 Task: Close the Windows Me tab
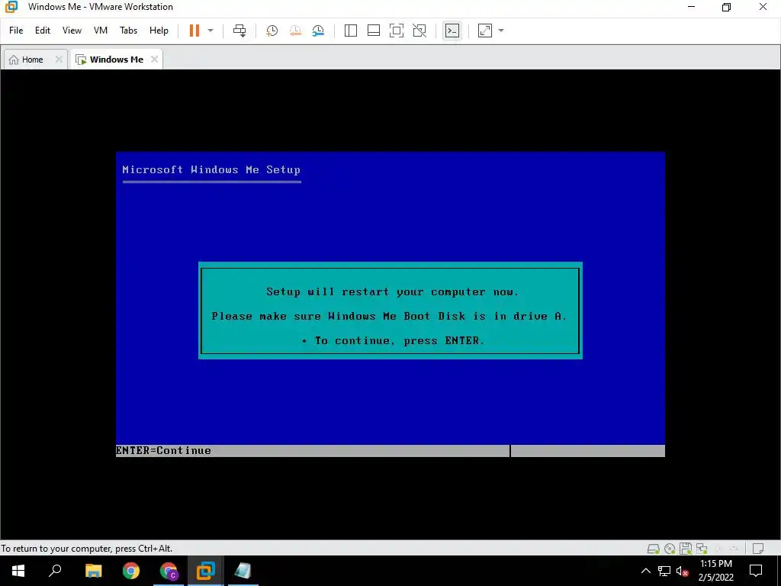[x=154, y=60]
